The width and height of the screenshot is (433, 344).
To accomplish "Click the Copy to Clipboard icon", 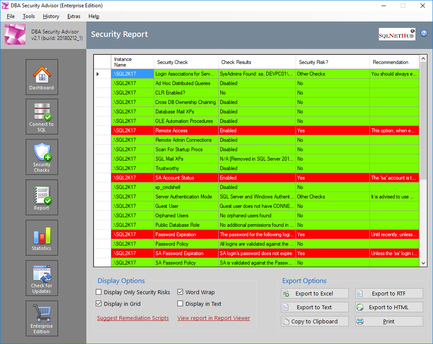I will coord(286,321).
